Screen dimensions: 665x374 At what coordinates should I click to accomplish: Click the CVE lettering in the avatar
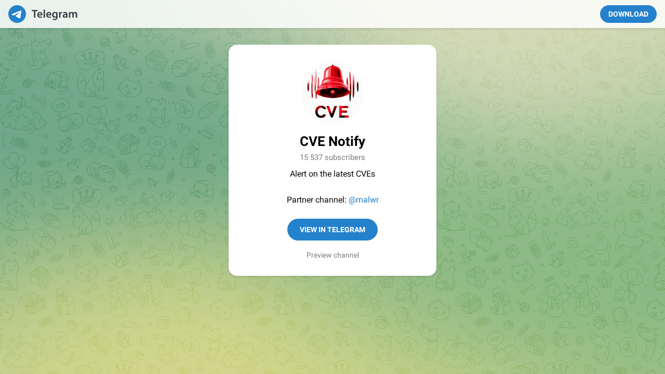click(x=332, y=112)
